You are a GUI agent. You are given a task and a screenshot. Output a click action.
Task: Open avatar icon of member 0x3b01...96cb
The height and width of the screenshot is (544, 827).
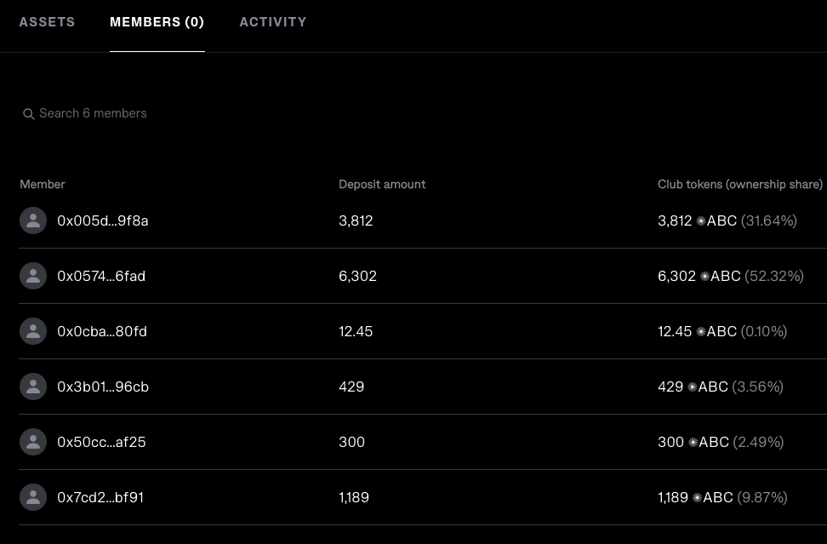[33, 387]
